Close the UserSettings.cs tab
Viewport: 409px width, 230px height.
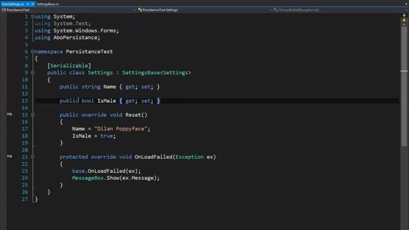[33, 4]
